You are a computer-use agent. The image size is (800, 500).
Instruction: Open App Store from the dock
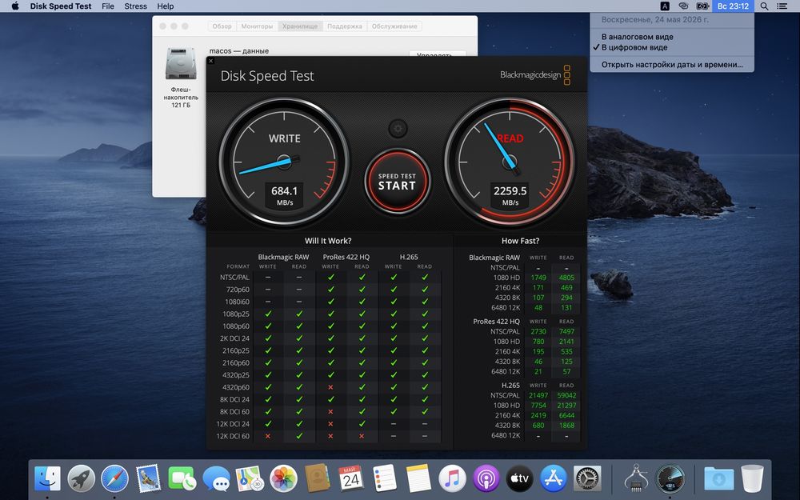554,478
